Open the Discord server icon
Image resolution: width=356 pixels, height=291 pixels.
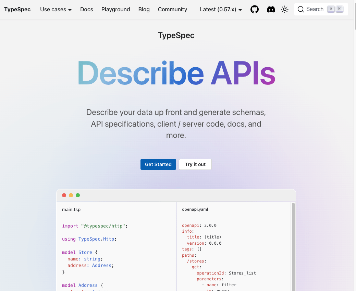(271, 9)
